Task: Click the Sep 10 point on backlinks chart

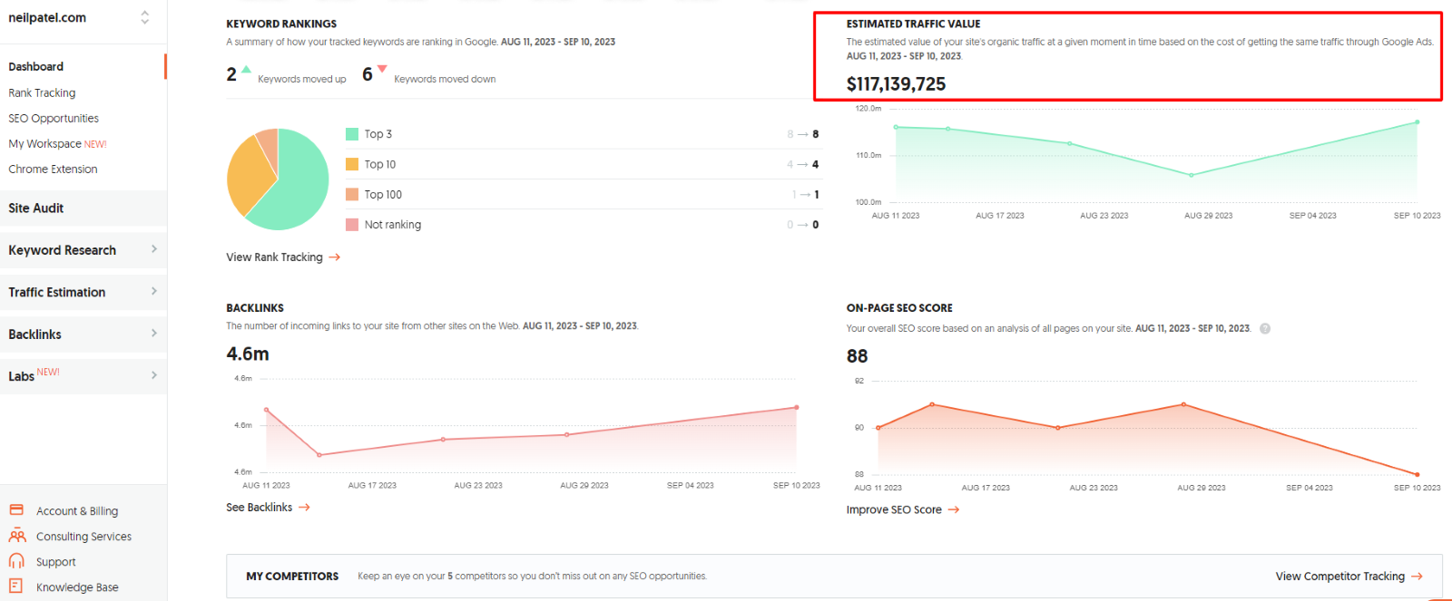Action: pyautogui.click(x=797, y=407)
